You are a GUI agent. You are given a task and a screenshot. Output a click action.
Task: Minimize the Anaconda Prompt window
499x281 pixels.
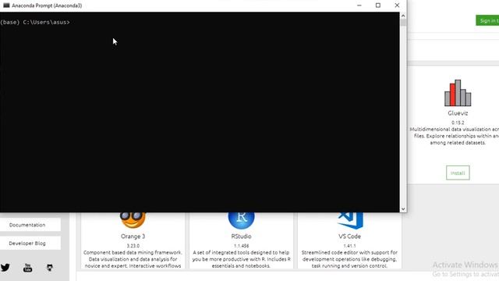tap(359, 5)
